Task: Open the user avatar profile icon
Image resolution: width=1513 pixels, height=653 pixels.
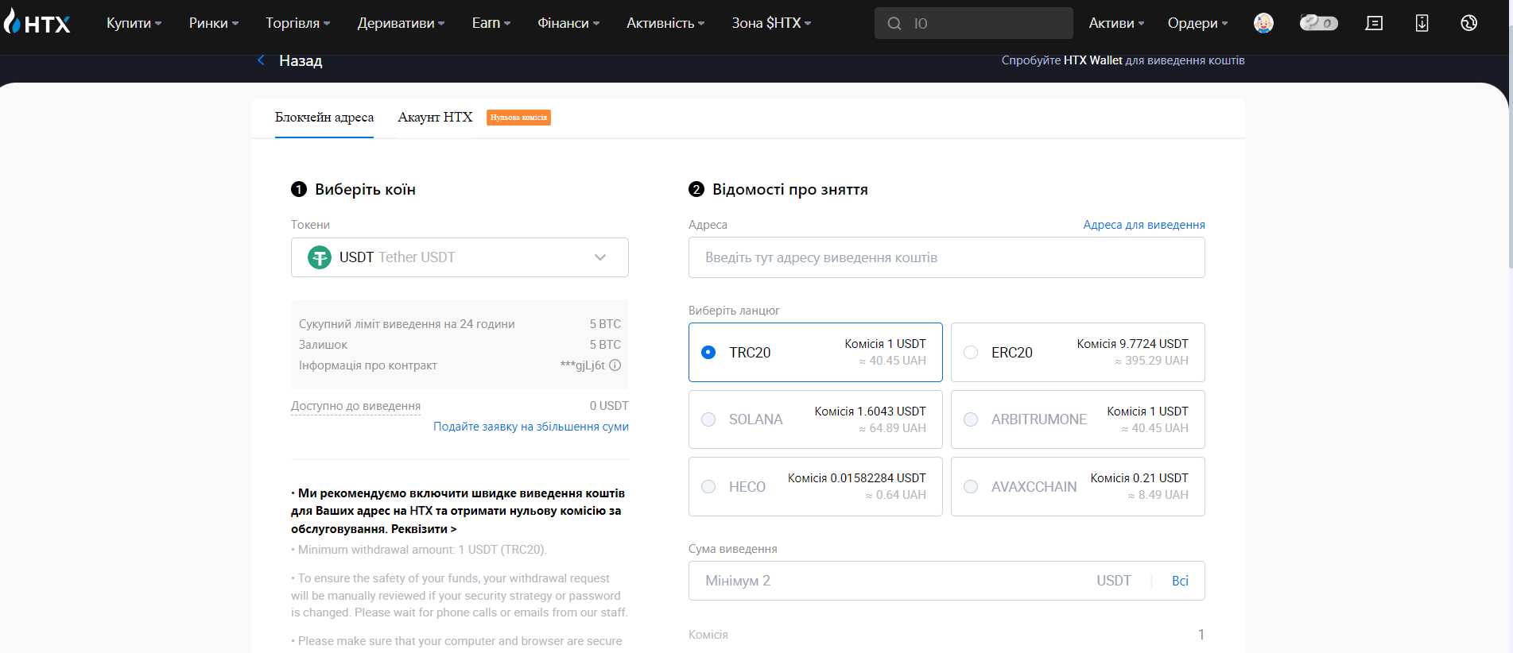Action: [1263, 23]
